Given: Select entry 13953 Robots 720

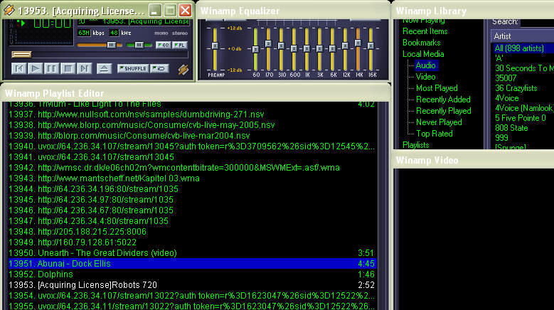Looking at the screenshot, I should (192, 285).
